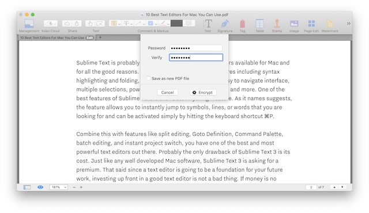Insert a Table
Screen dimensions: 369x213
tap(259, 24)
